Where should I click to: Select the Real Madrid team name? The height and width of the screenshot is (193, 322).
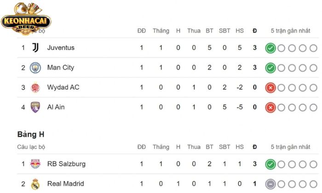66,184
